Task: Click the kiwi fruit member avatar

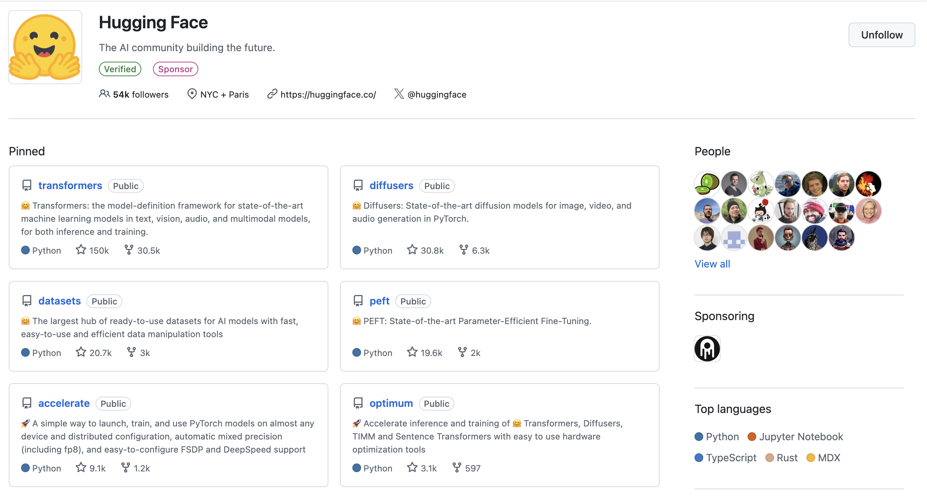Action: [707, 184]
